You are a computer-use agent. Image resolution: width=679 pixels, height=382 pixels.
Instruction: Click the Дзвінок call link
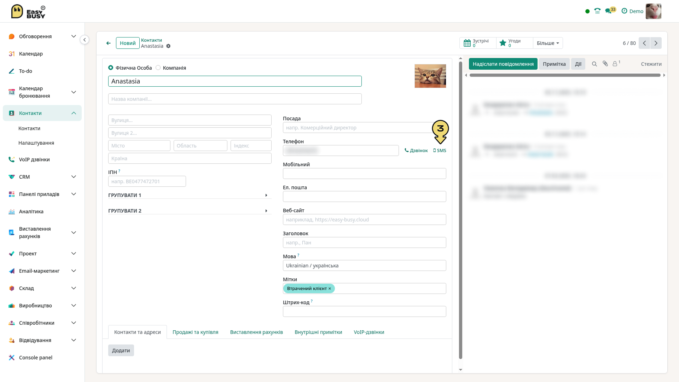[x=416, y=151]
